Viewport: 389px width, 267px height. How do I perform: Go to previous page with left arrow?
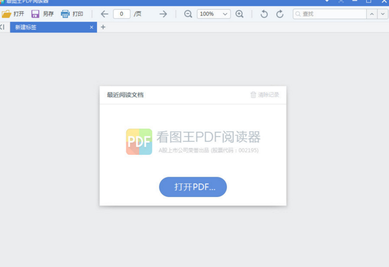(104, 14)
